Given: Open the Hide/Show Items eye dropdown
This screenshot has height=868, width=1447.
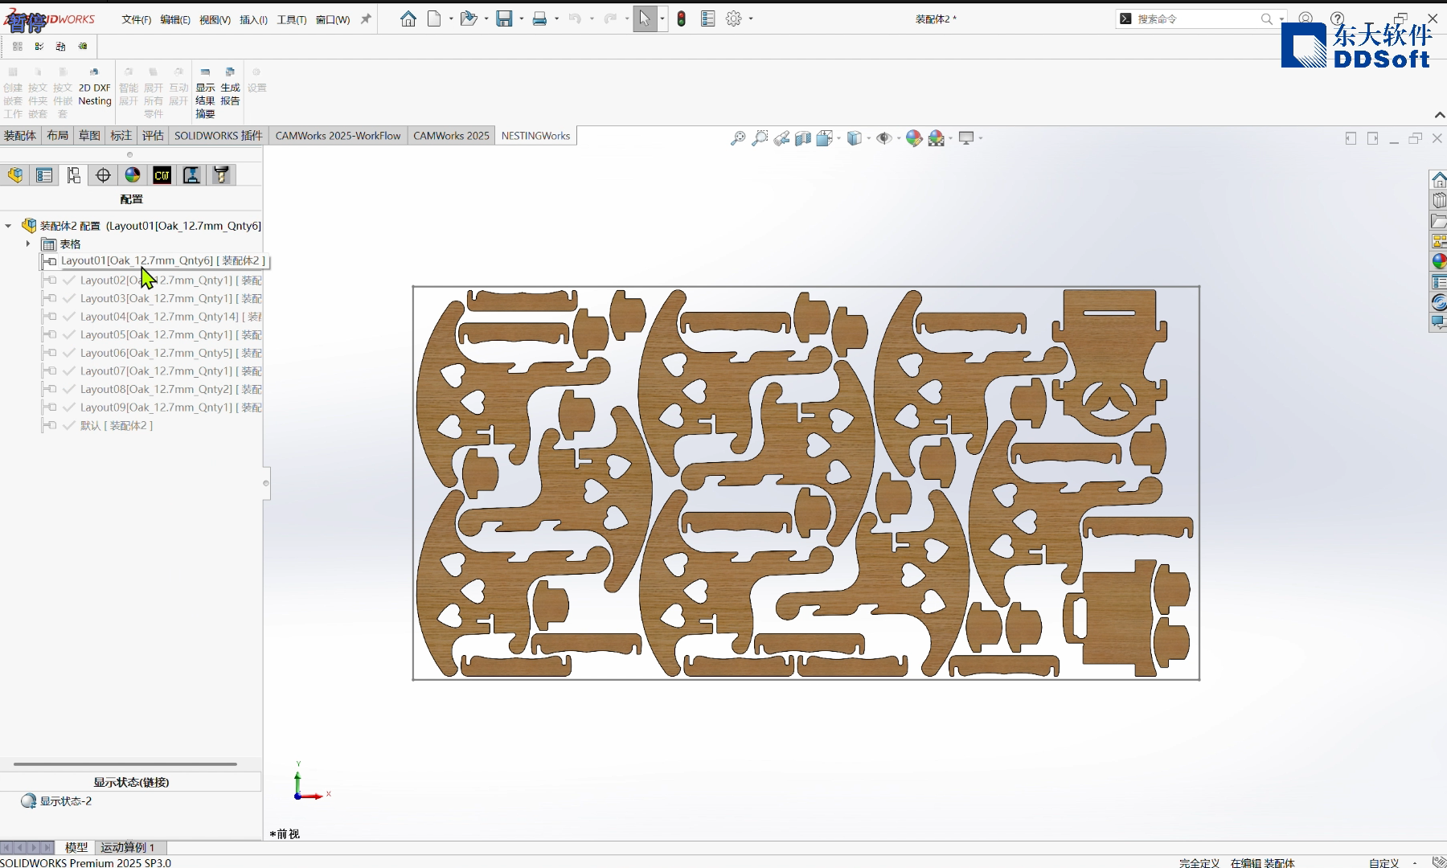Looking at the screenshot, I should (x=899, y=138).
